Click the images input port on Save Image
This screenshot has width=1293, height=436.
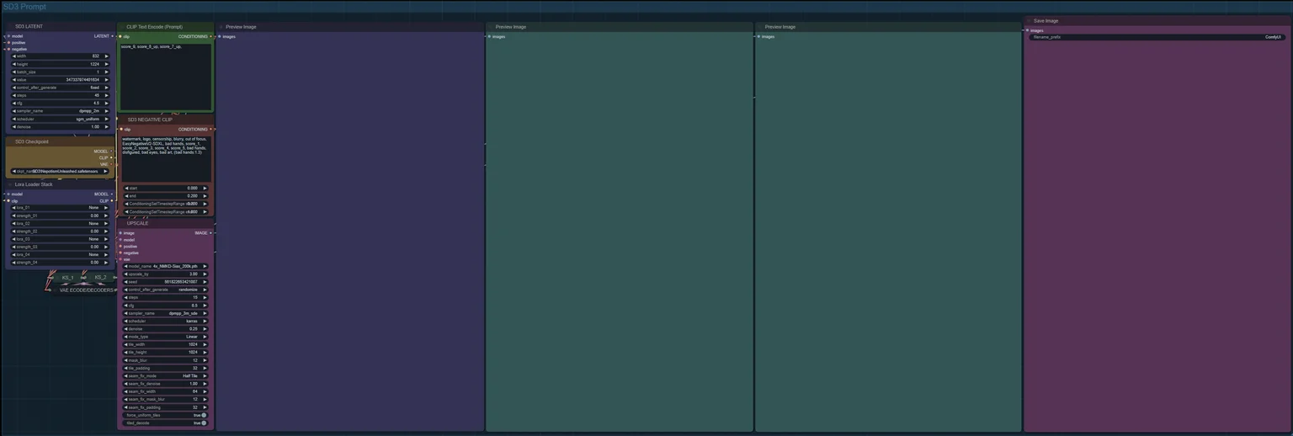pyautogui.click(x=1027, y=30)
